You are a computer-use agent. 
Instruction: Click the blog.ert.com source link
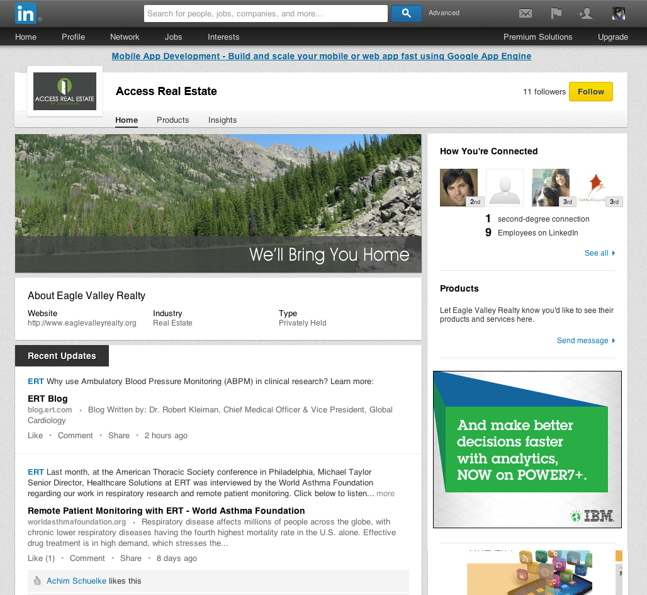tap(50, 410)
